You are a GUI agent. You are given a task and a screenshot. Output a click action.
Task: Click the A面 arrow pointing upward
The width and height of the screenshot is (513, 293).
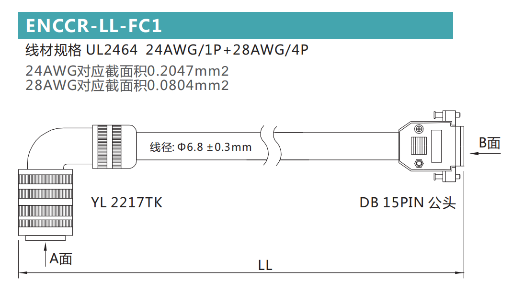pos(46,254)
